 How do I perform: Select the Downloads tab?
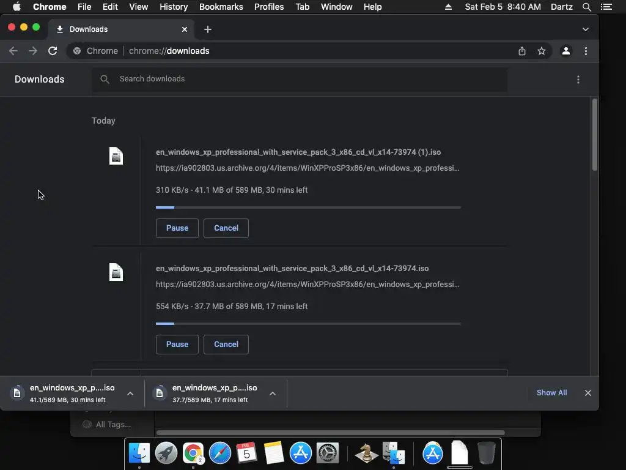pos(122,29)
